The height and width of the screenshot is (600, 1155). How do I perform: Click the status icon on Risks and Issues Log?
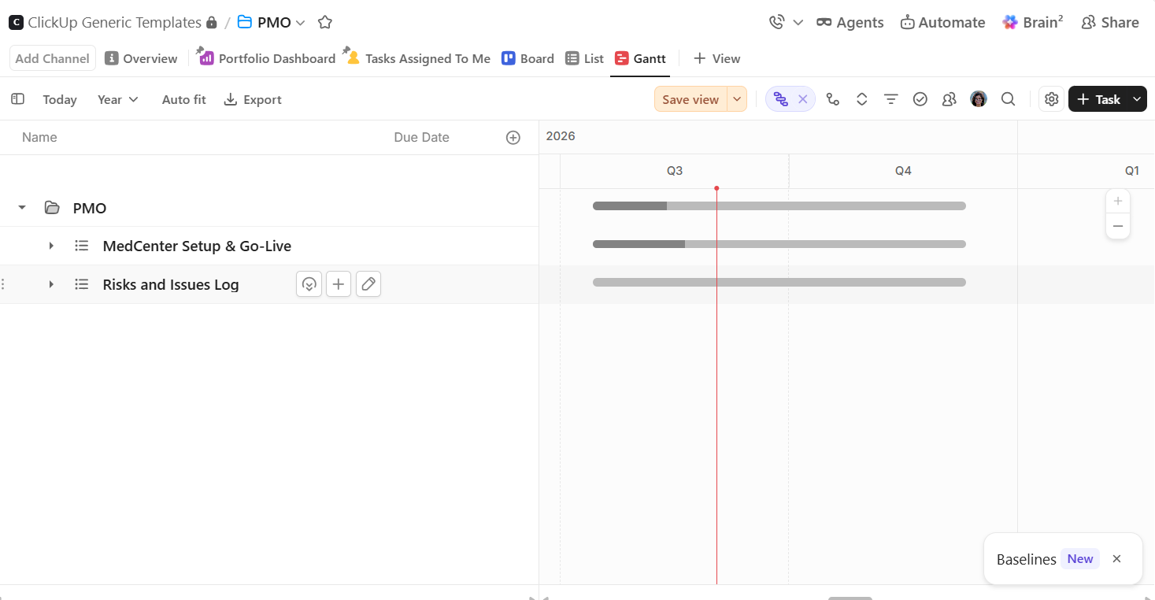click(309, 284)
